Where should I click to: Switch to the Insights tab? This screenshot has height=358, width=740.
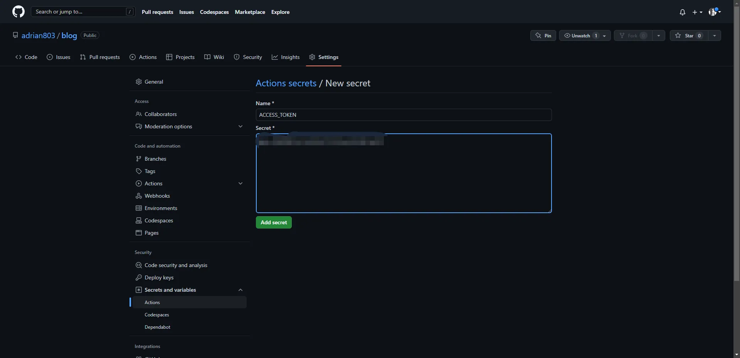point(286,57)
